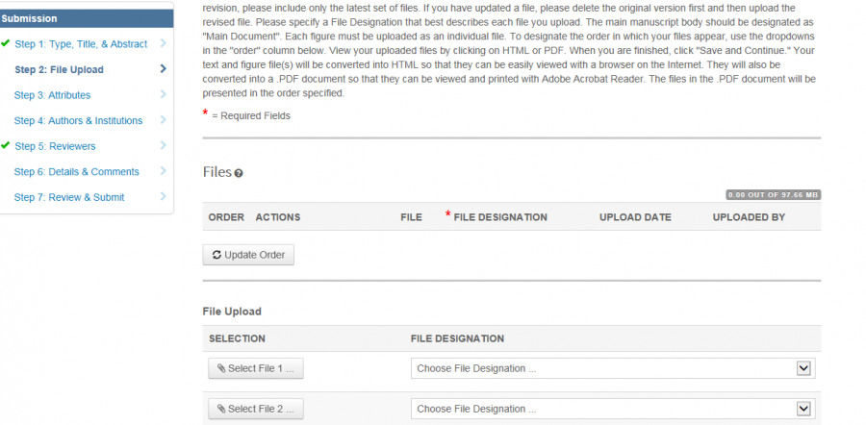Open File Designation dropdown for File 1

(x=613, y=368)
